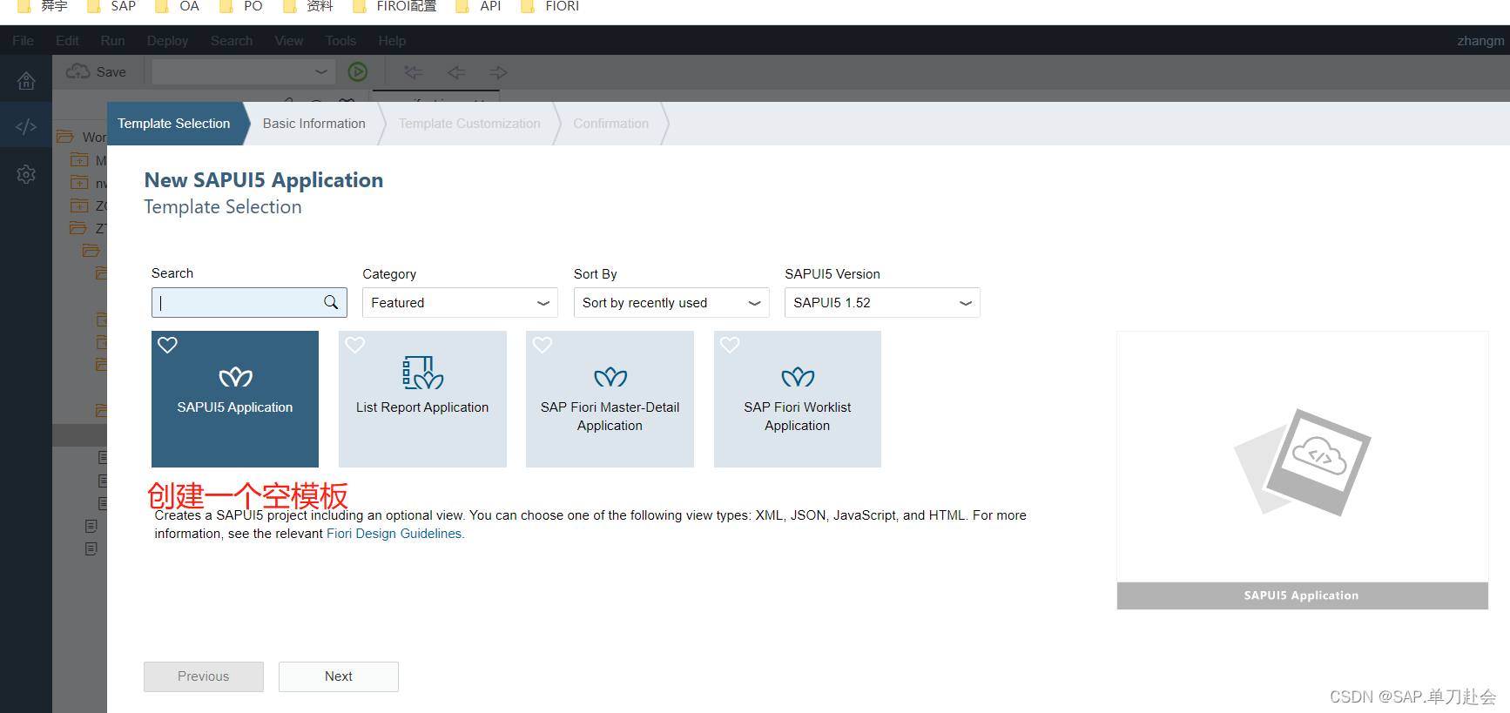Image resolution: width=1510 pixels, height=713 pixels.
Task: Go to the Confirmation wizard step
Action: click(611, 124)
